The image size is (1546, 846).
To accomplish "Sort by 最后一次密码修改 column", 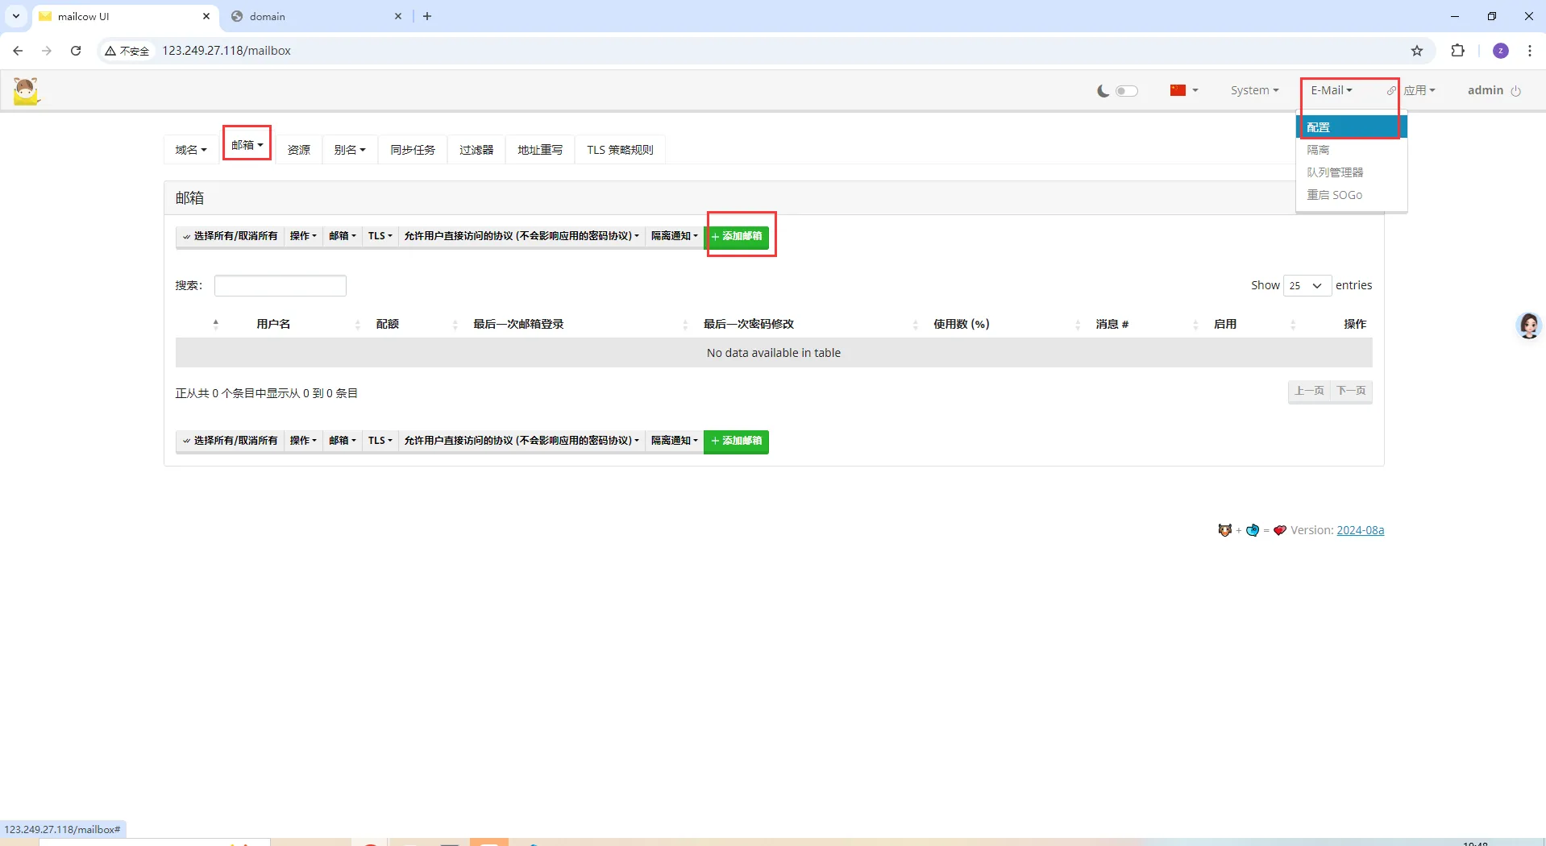I will (749, 324).
